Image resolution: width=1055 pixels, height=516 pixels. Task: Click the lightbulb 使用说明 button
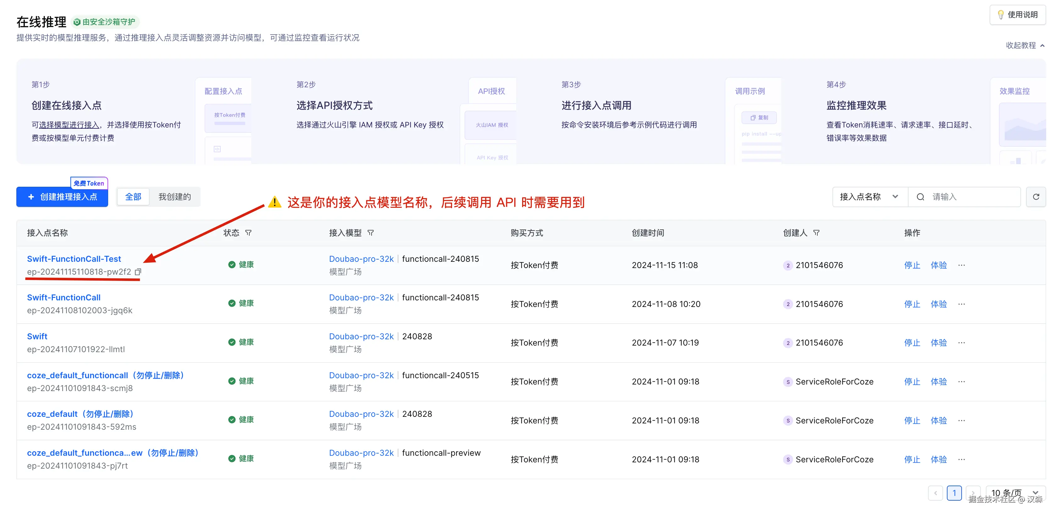pos(1017,15)
